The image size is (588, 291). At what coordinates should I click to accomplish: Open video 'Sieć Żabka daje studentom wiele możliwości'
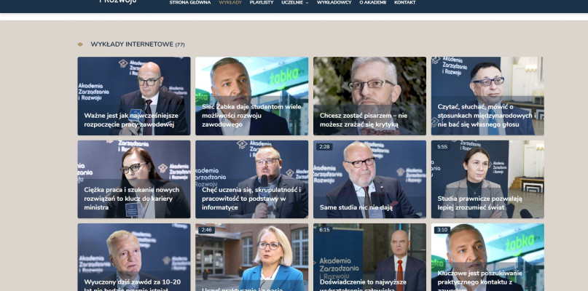[251, 96]
